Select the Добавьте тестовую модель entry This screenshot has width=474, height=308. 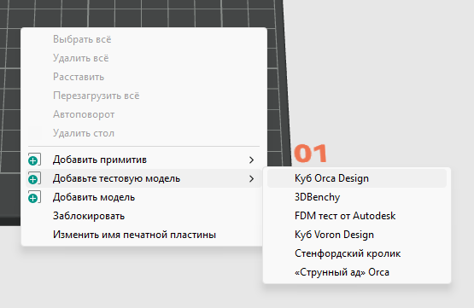pyautogui.click(x=143, y=178)
